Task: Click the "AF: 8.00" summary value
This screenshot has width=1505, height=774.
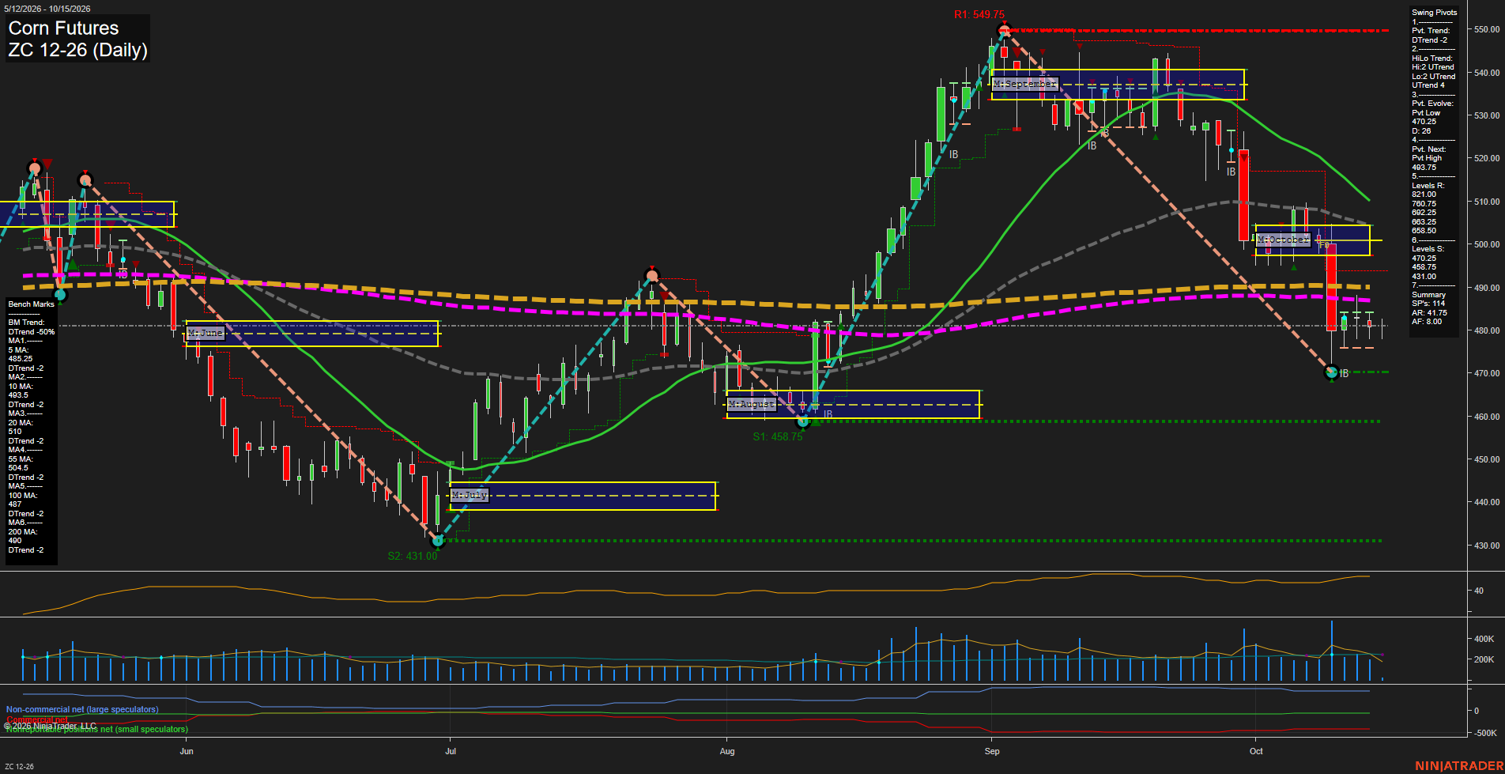Action: tap(1427, 322)
